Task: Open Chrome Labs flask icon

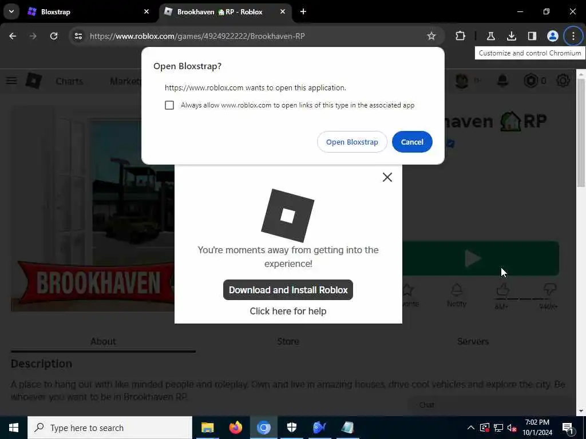Action: tap(490, 36)
